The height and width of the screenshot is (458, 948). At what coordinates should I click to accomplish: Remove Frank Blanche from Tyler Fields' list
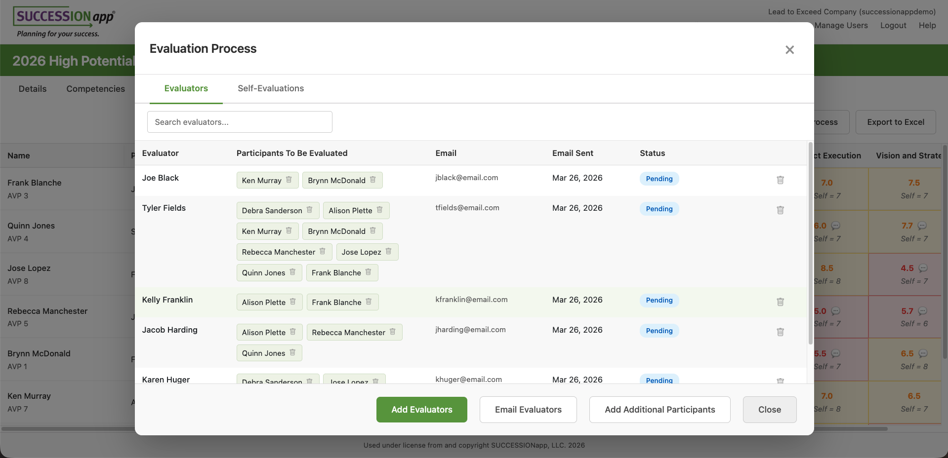[x=369, y=272]
